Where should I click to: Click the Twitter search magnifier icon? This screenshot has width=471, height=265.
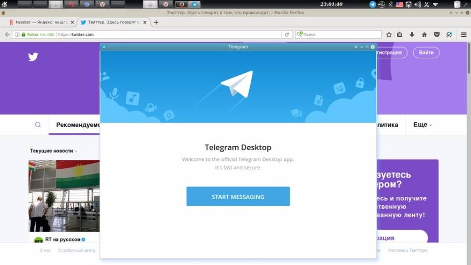click(x=38, y=125)
